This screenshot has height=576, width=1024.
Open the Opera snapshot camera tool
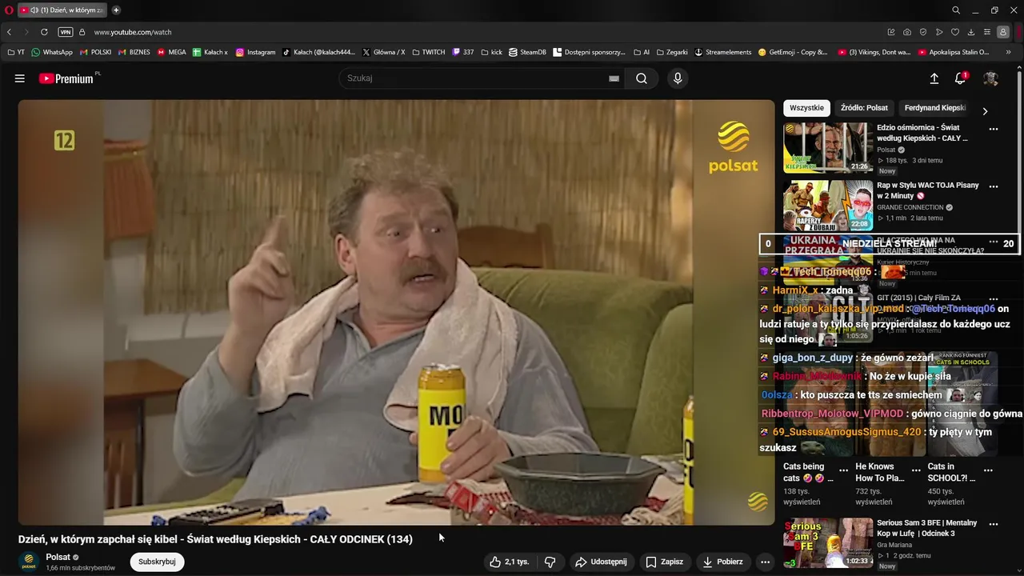coord(907,32)
